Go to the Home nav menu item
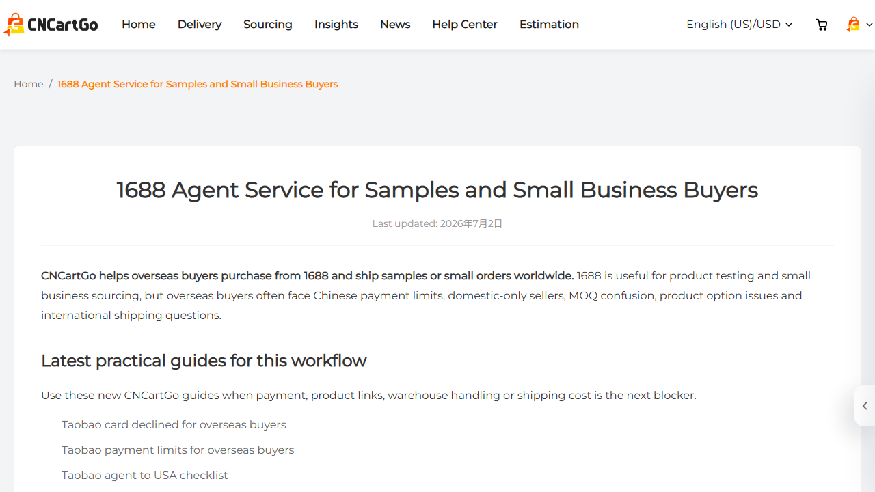Viewport: 875px width, 492px height. pyautogui.click(x=139, y=25)
